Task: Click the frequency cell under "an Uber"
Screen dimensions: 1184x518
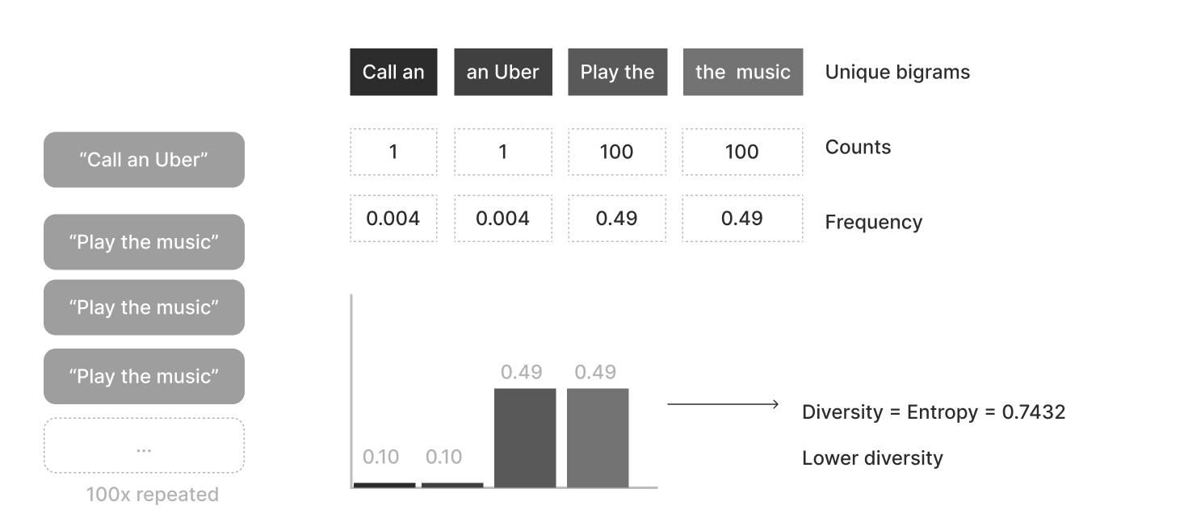Action: click(x=502, y=218)
